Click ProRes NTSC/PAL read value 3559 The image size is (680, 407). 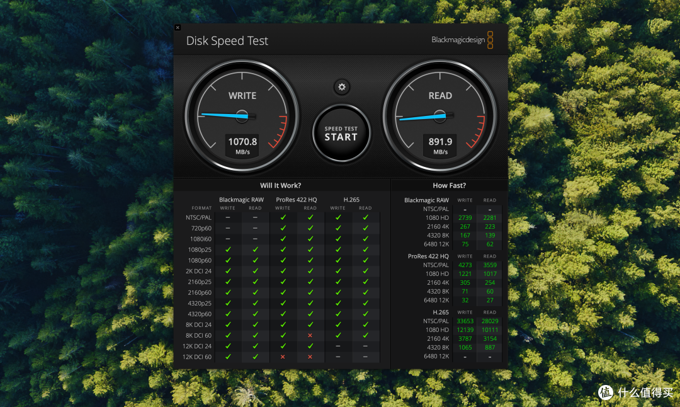(x=490, y=265)
